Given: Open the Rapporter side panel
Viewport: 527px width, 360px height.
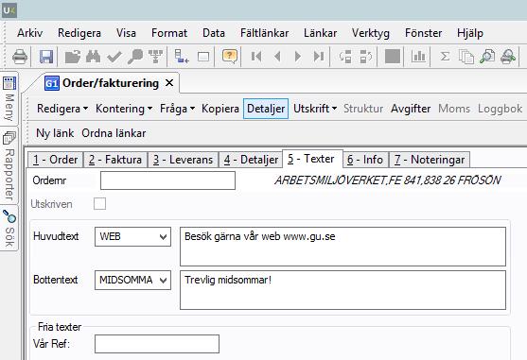Looking at the screenshot, I should click(x=9, y=165).
